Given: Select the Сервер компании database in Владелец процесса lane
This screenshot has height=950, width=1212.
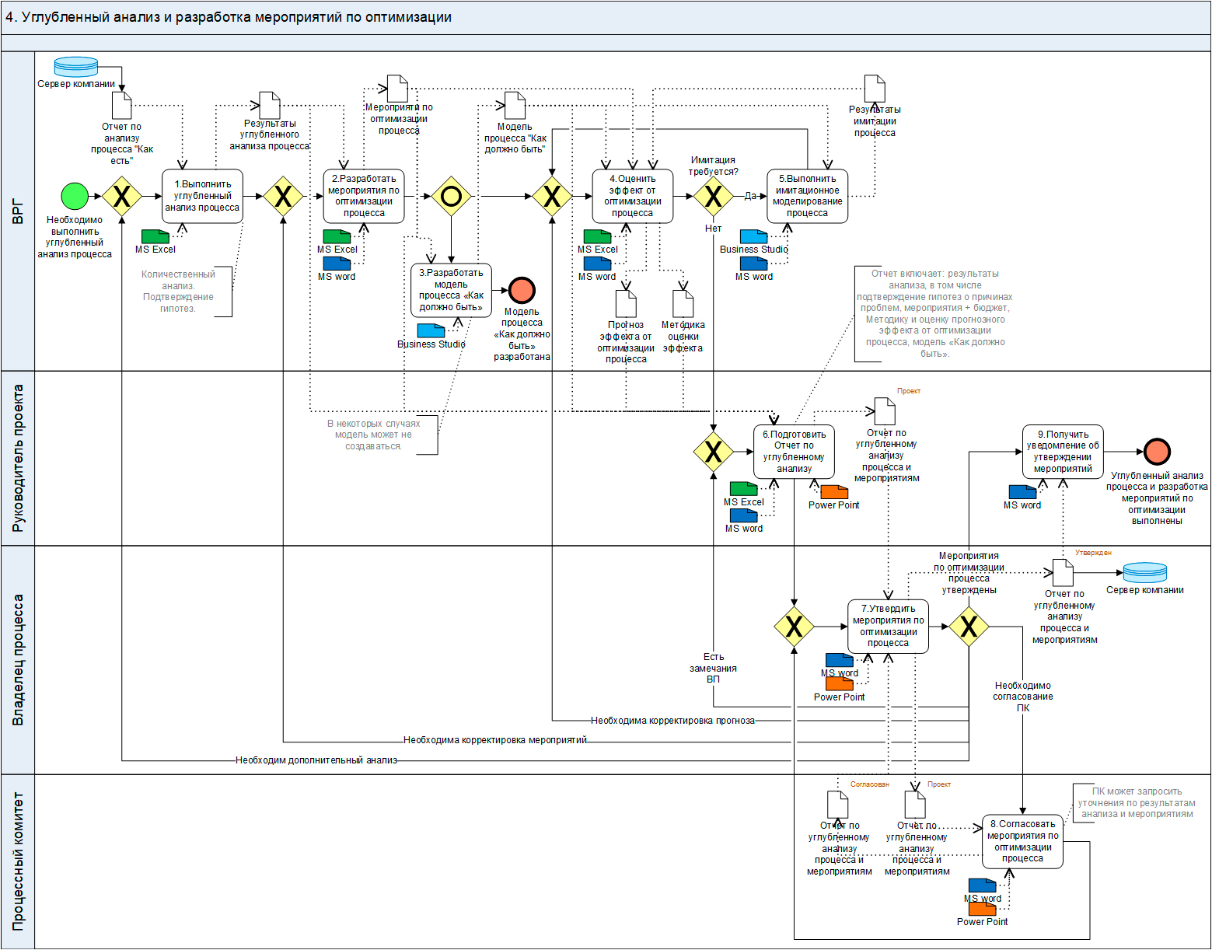Looking at the screenshot, I should (1144, 573).
